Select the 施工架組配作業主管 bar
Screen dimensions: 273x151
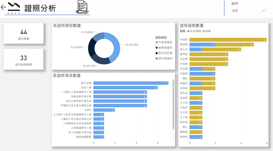click(x=99, y=132)
